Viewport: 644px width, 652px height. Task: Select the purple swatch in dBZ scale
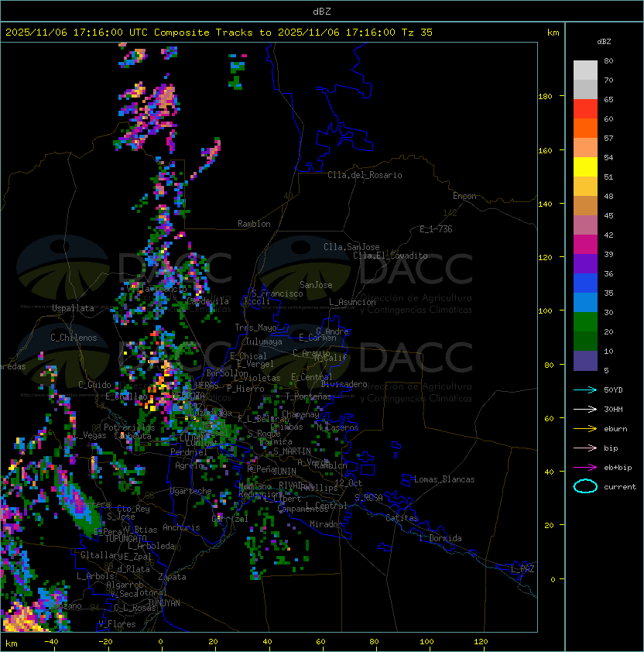(x=585, y=264)
